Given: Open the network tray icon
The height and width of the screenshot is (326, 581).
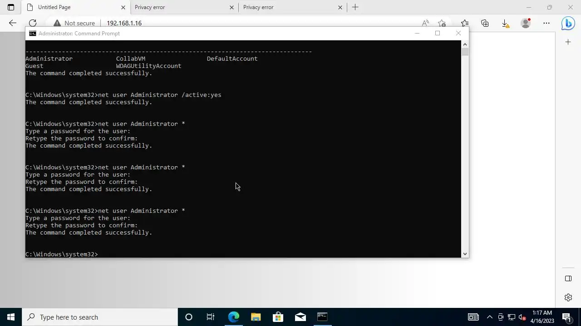Looking at the screenshot, I should [512, 317].
